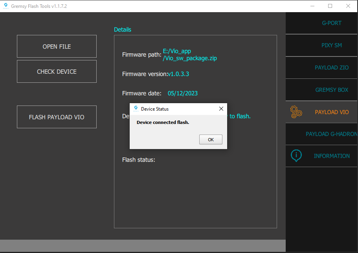The width and height of the screenshot is (358, 253).
Task: Click the orange gears icon beside PAYLOAD VIO
Action: pos(296,112)
